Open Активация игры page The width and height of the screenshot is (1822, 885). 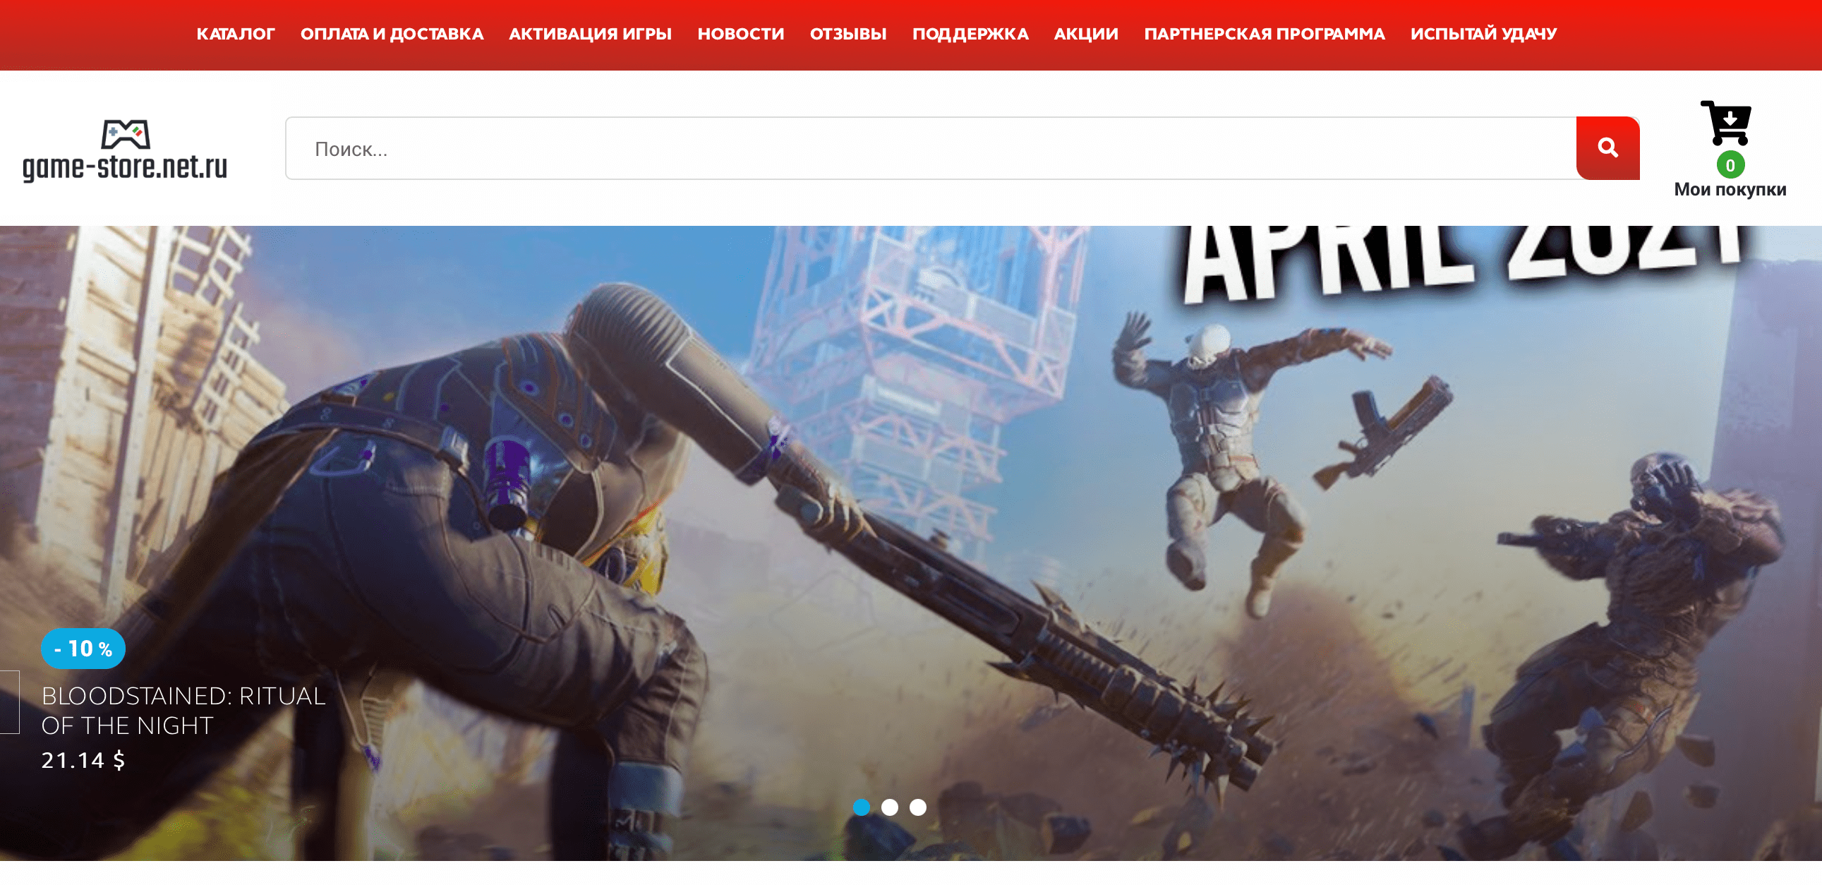590,34
